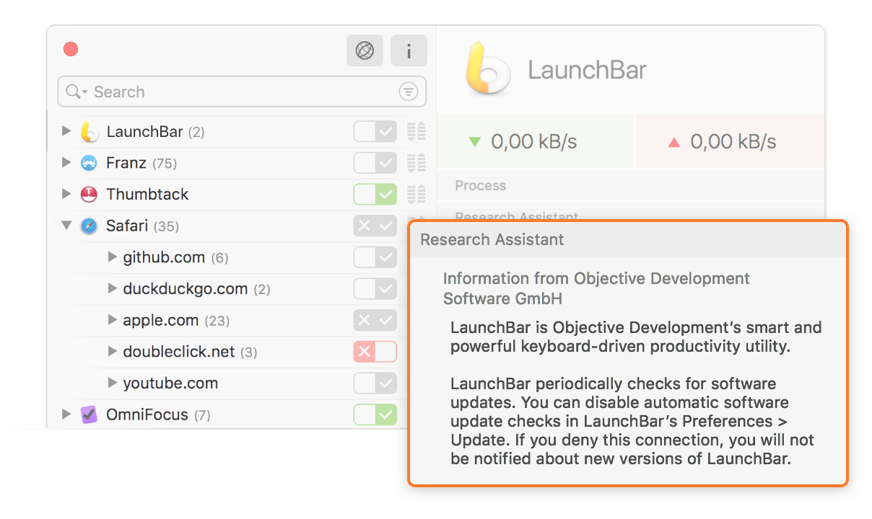Select the LaunchBar (2) row label
872x519 pixels.
pos(155,132)
